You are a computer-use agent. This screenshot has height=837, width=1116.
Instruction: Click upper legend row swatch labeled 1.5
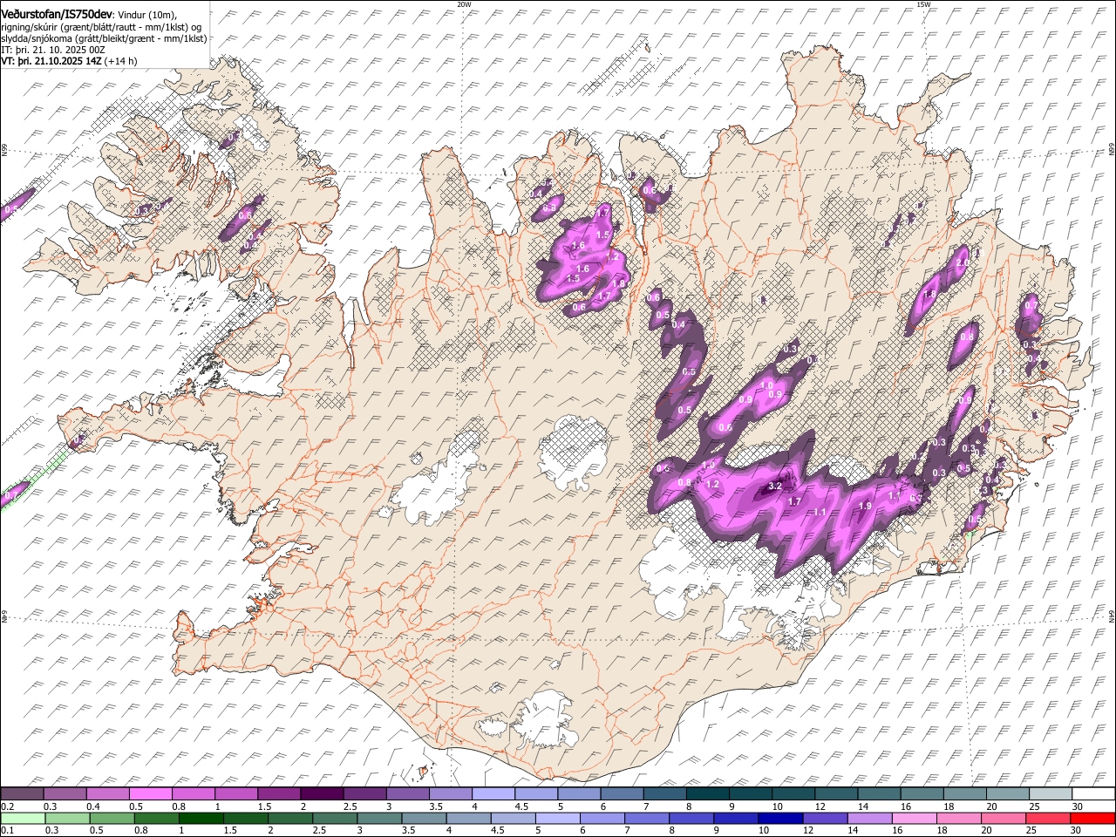tap(278, 794)
